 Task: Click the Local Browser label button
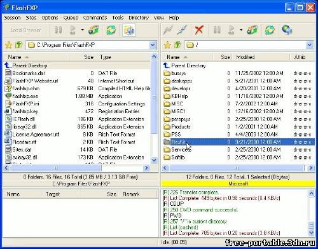(25, 30)
